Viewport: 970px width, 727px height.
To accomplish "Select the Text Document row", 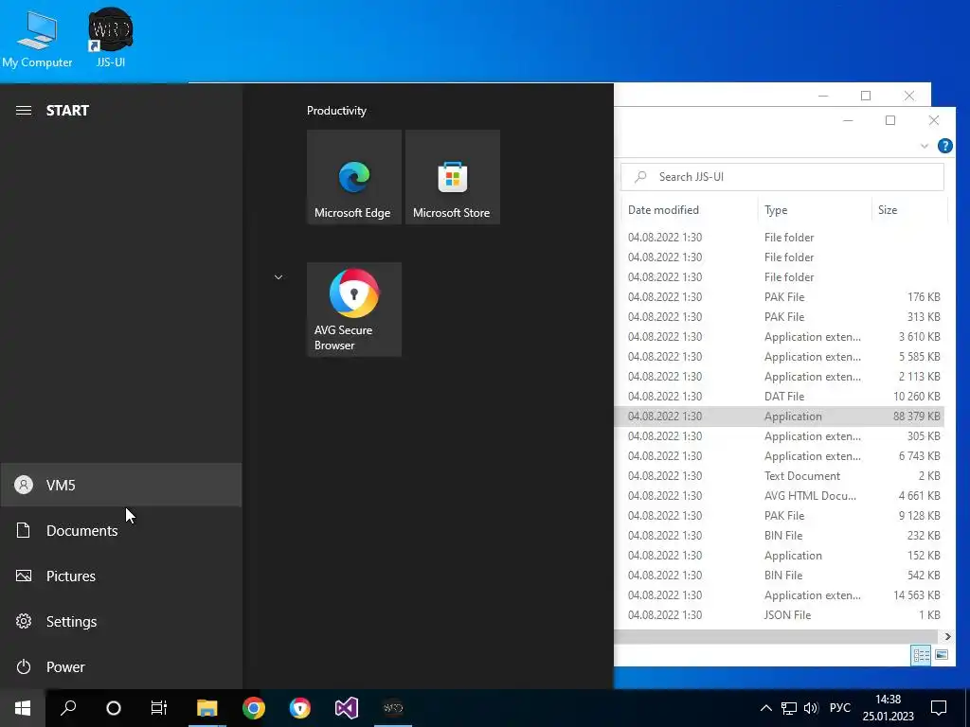I will click(780, 476).
